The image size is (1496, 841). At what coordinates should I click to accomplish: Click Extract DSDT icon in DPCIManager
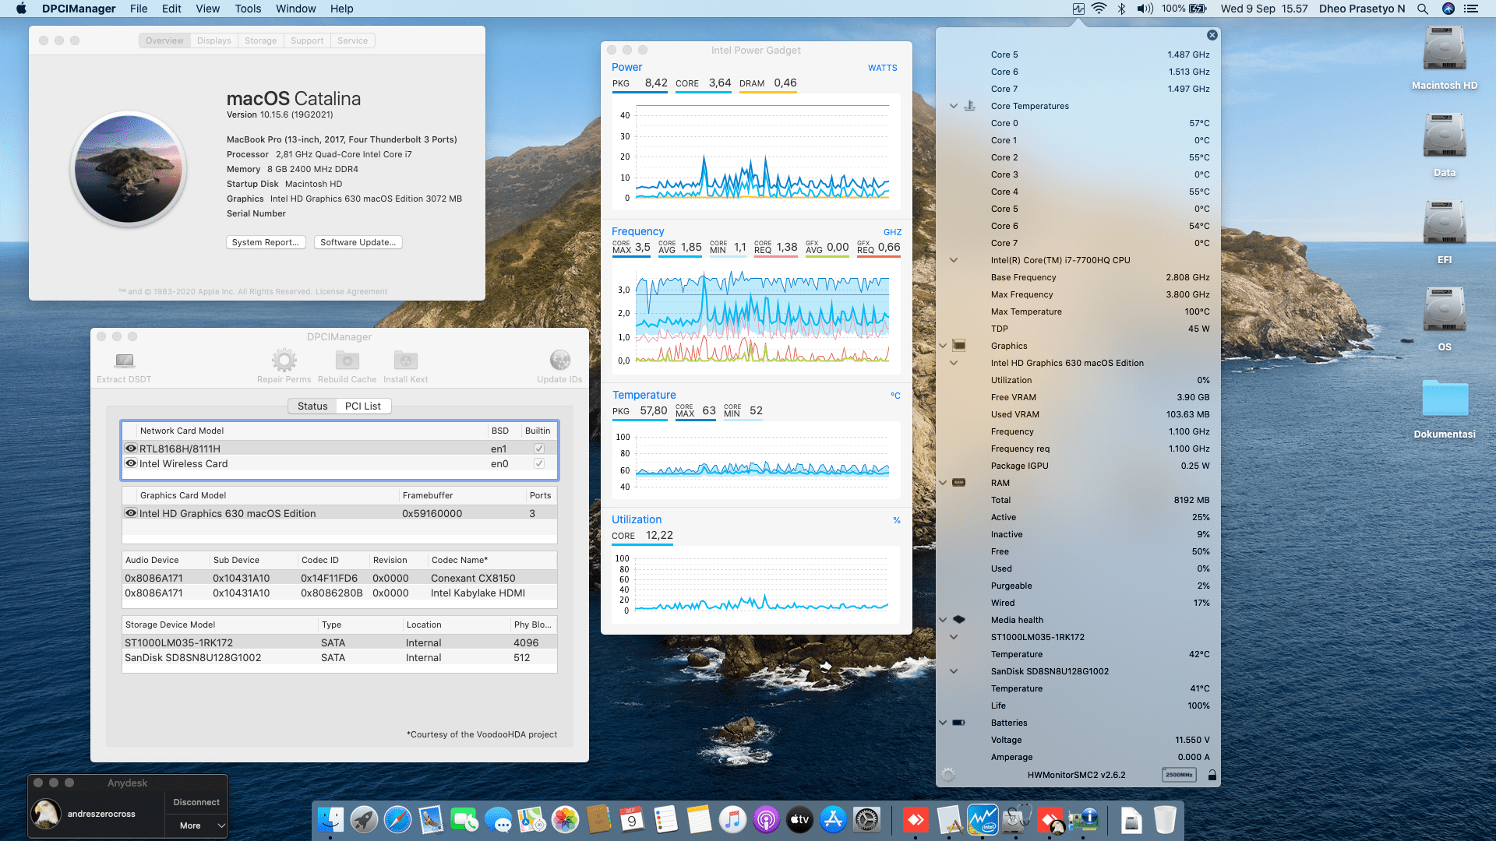point(124,361)
